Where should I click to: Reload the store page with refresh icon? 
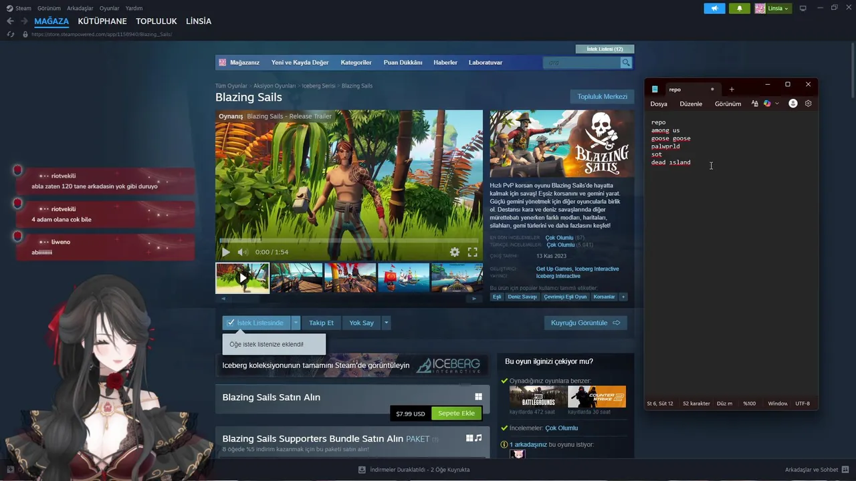(x=11, y=34)
